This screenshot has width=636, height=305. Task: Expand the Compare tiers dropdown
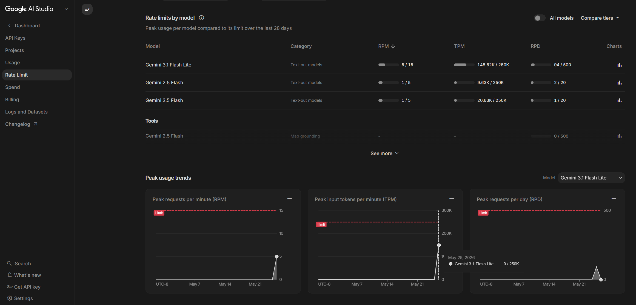point(600,18)
